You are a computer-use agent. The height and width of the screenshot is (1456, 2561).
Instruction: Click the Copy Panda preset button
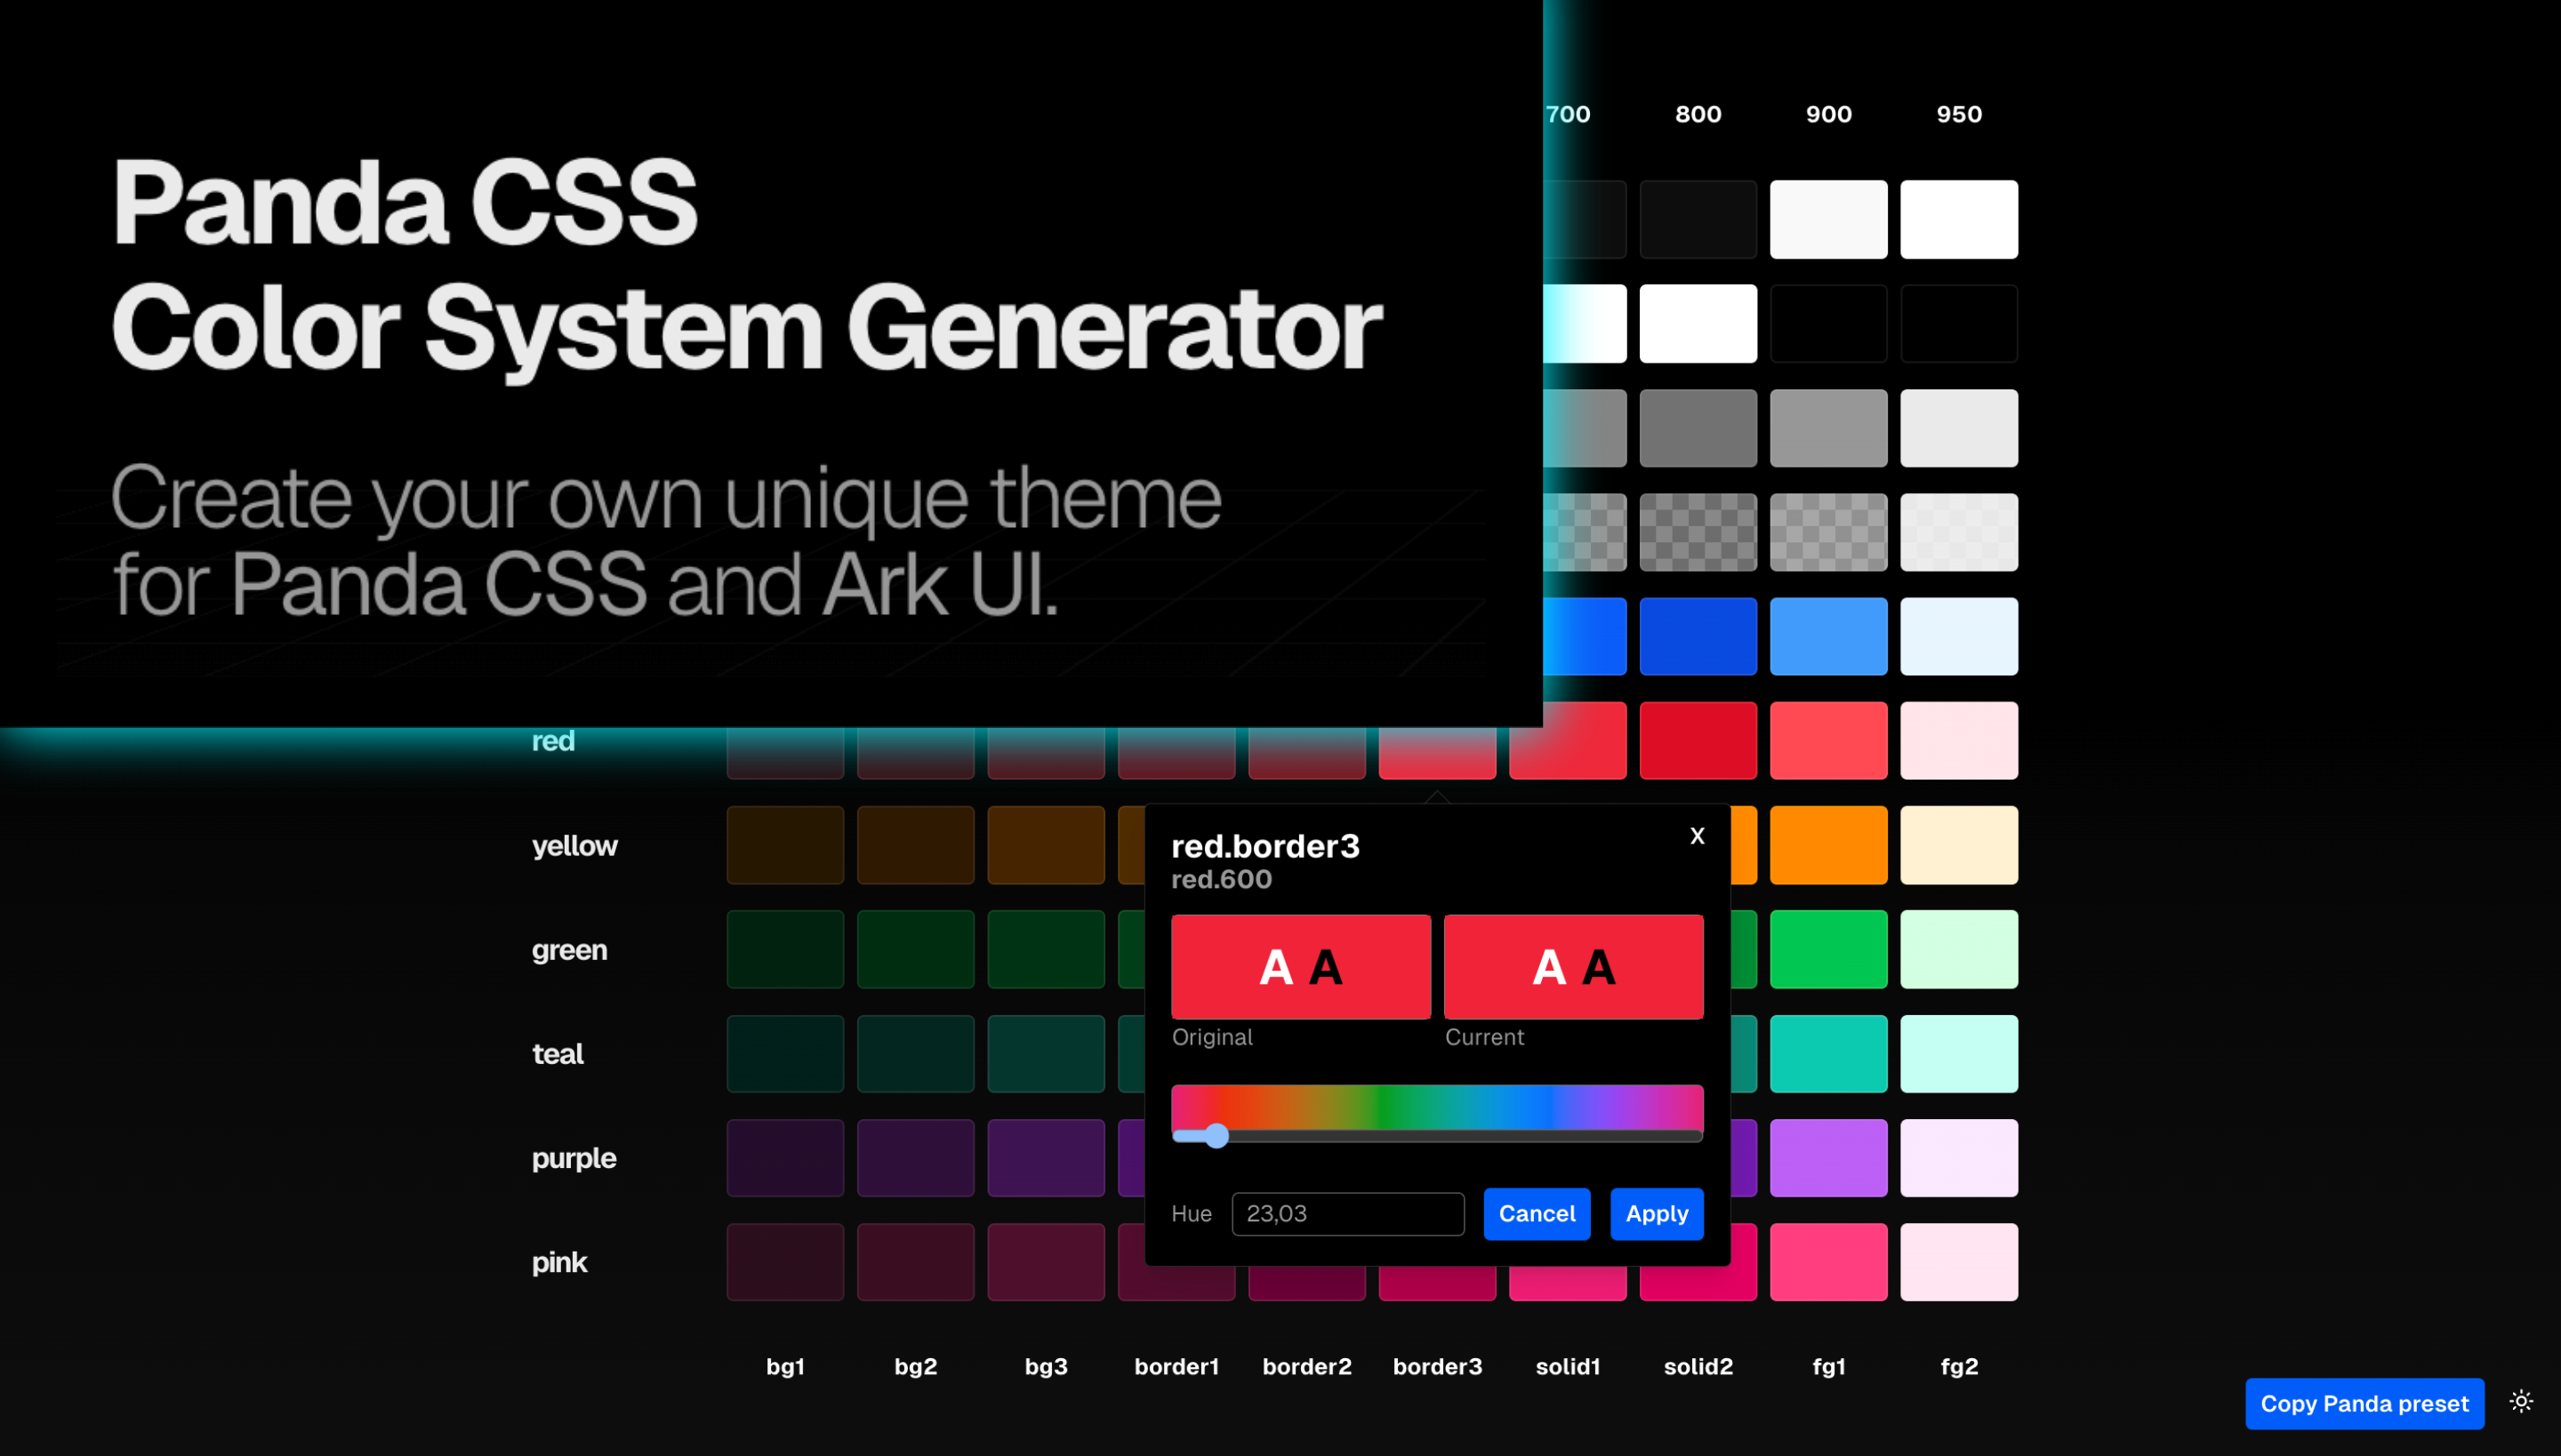[2364, 1403]
